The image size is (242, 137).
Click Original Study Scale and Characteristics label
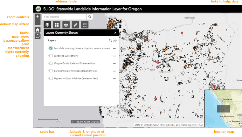[x=75, y=63]
